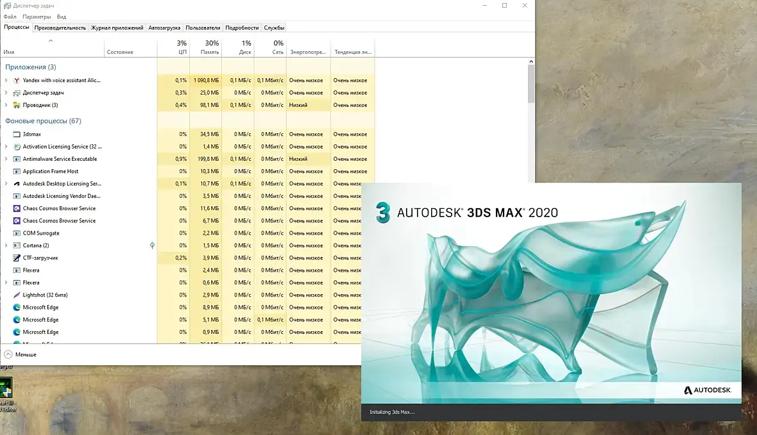Collapse details with the Меньше arrow

pyautogui.click(x=8, y=354)
